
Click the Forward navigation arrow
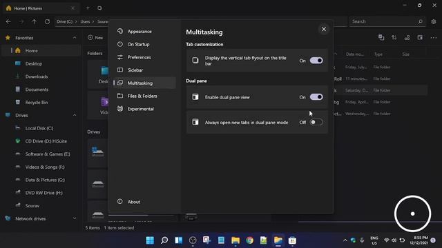tap(21, 21)
